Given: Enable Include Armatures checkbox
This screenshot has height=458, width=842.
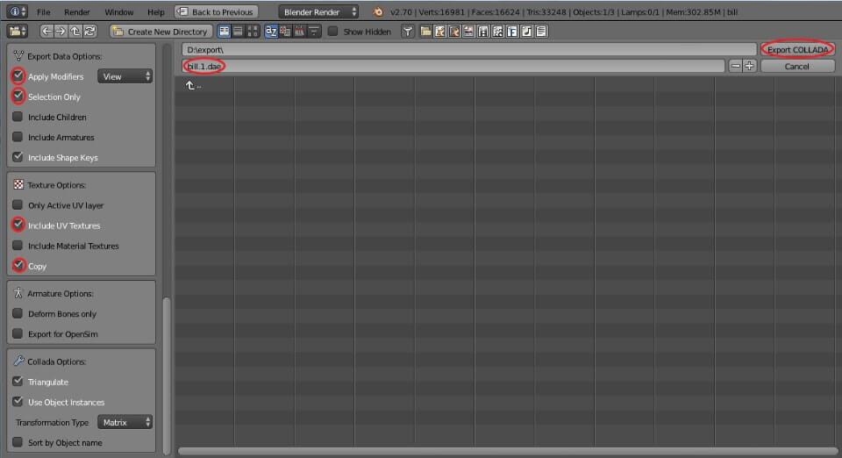Looking at the screenshot, I should 18,137.
